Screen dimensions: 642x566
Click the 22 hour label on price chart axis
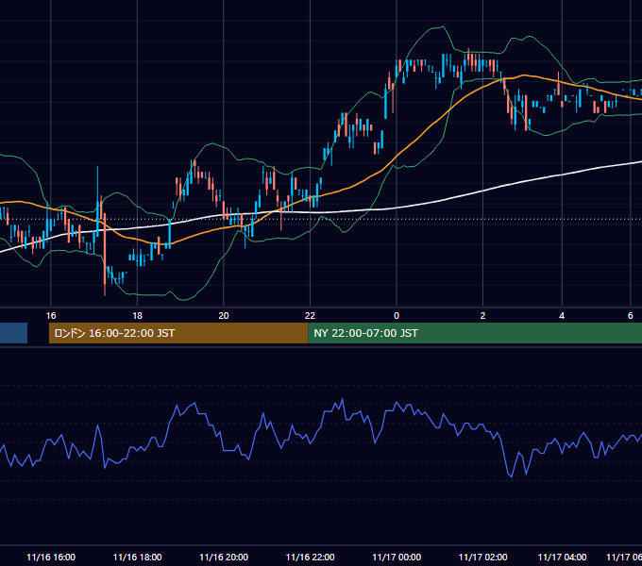[310, 316]
